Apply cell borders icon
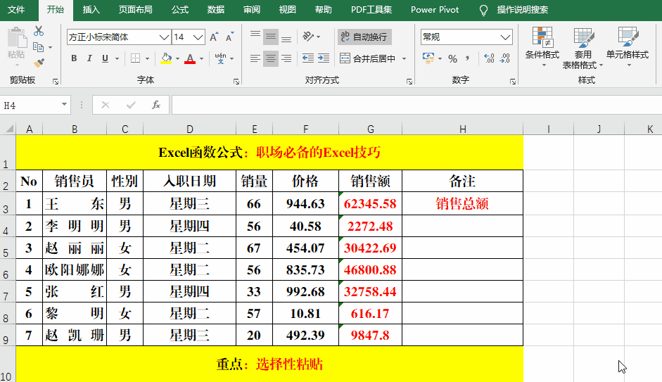 click(x=136, y=58)
